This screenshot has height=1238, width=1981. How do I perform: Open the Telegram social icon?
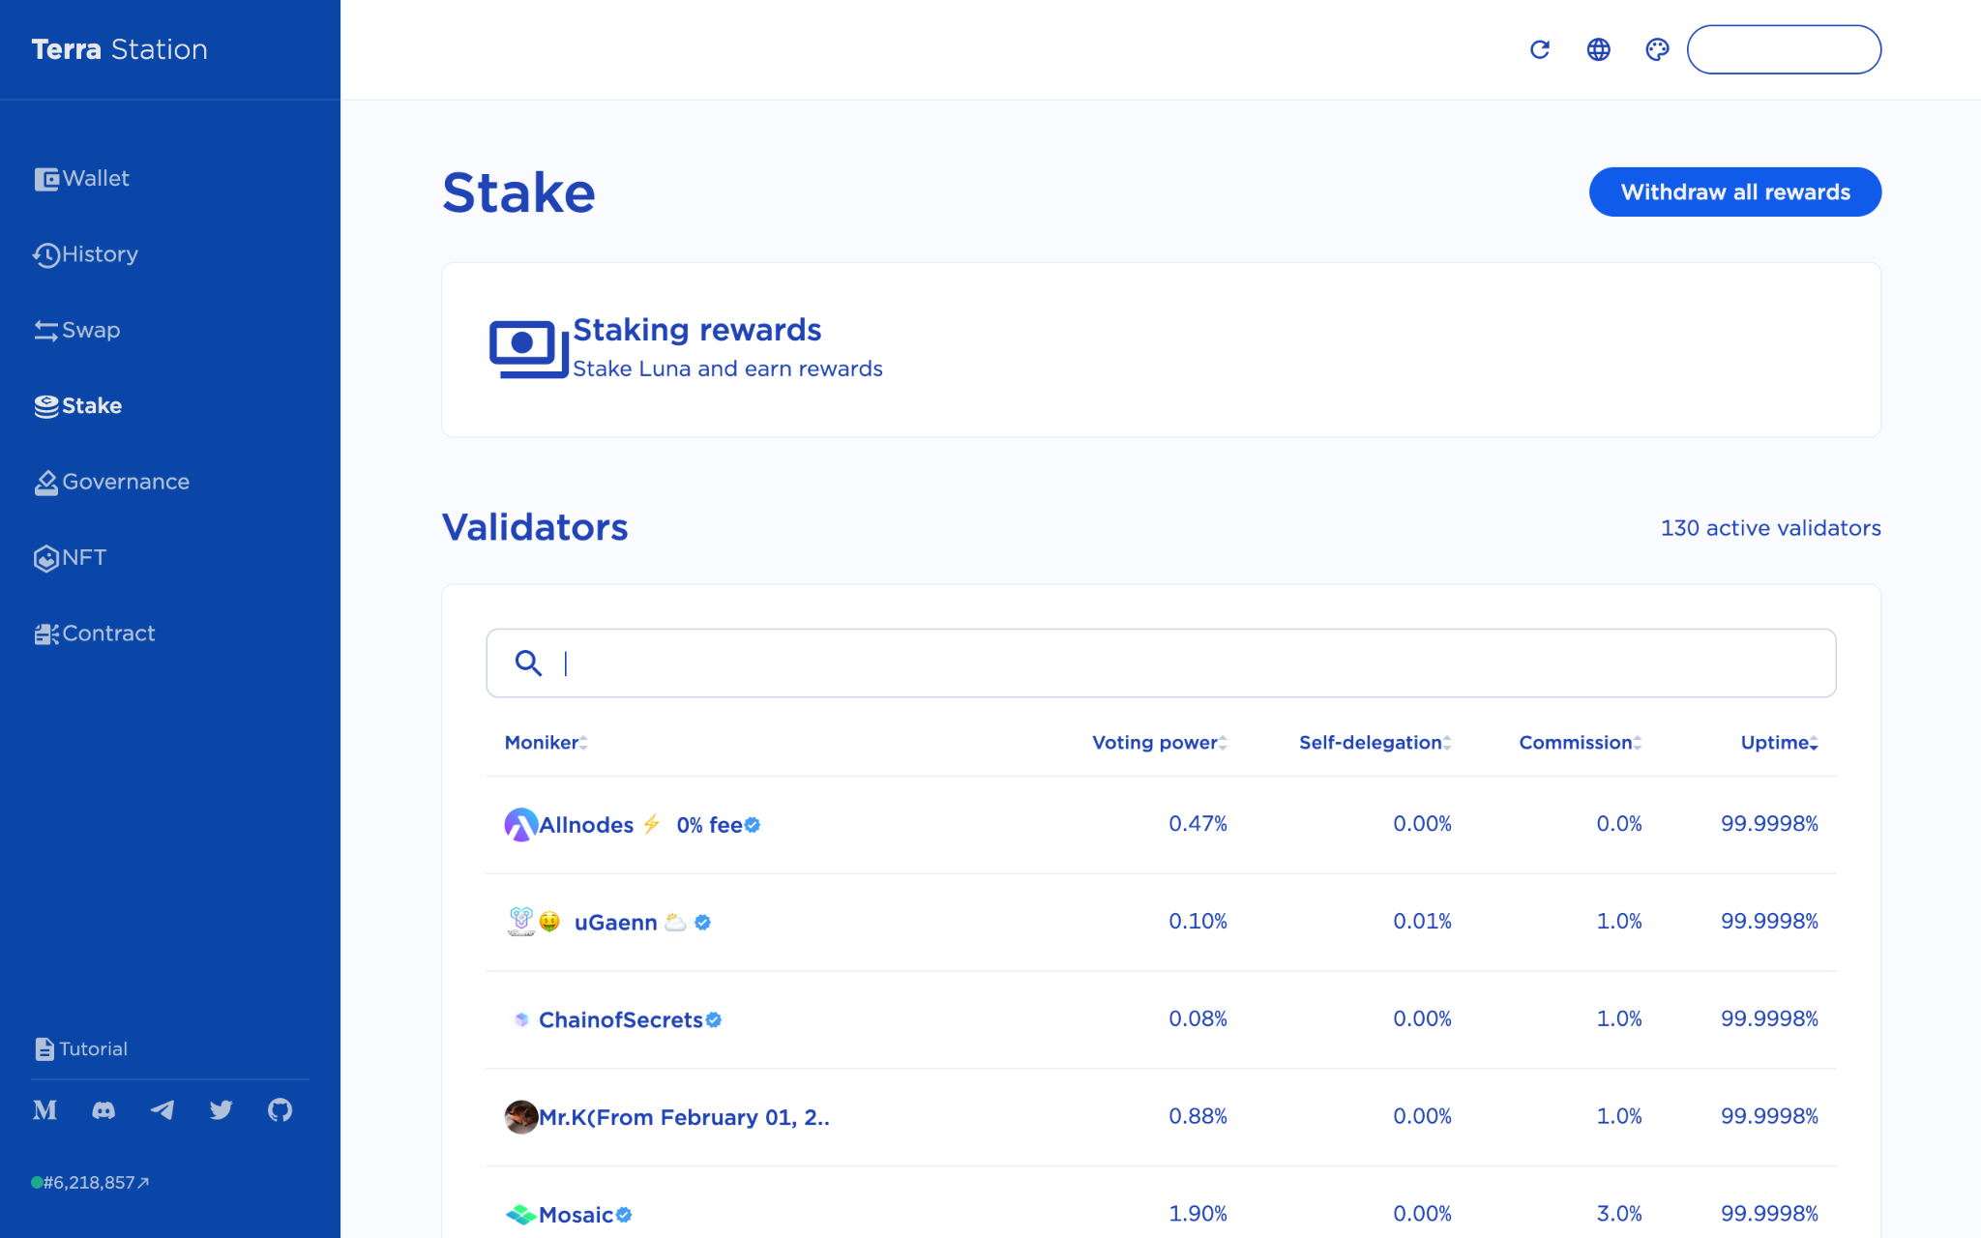(163, 1109)
